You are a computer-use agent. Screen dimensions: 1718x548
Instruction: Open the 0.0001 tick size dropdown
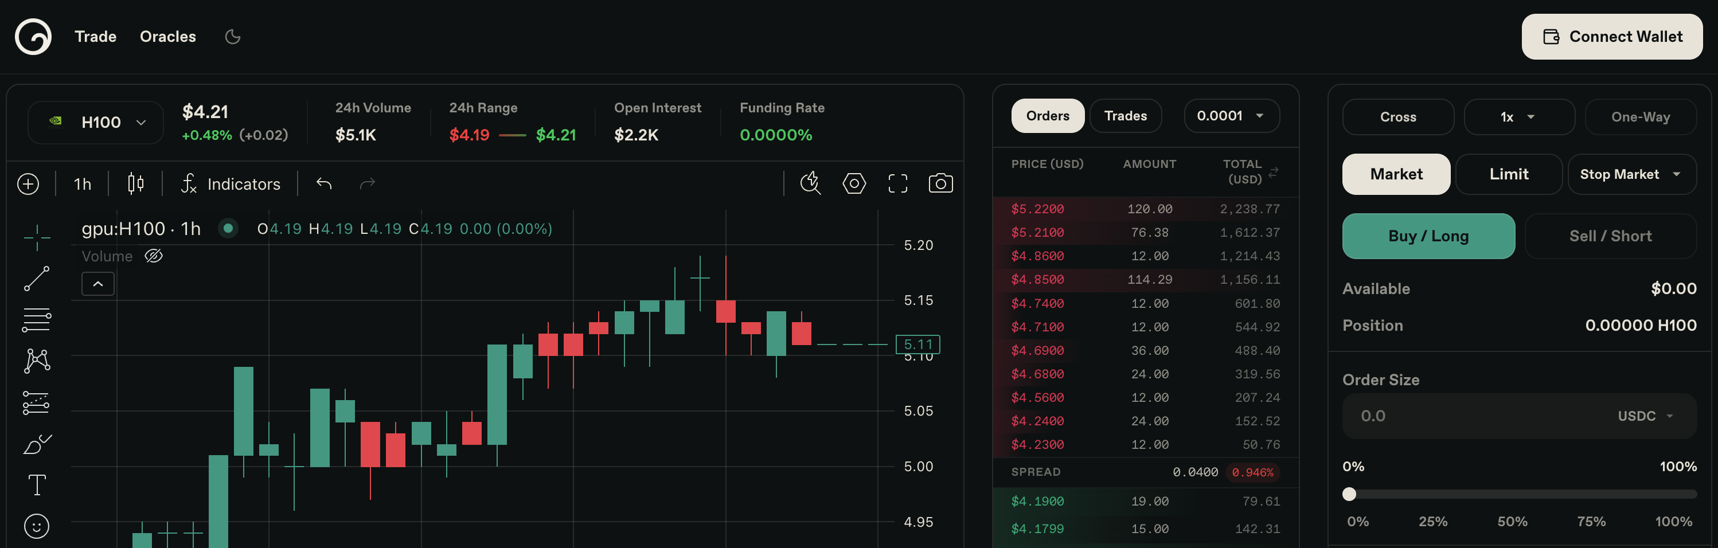pyautogui.click(x=1231, y=115)
